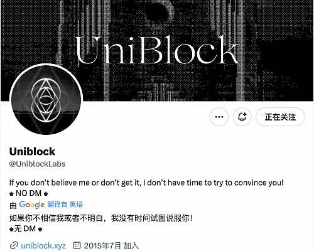Turn on notifications with bell icon
This screenshot has width=314, height=251.
[242, 117]
